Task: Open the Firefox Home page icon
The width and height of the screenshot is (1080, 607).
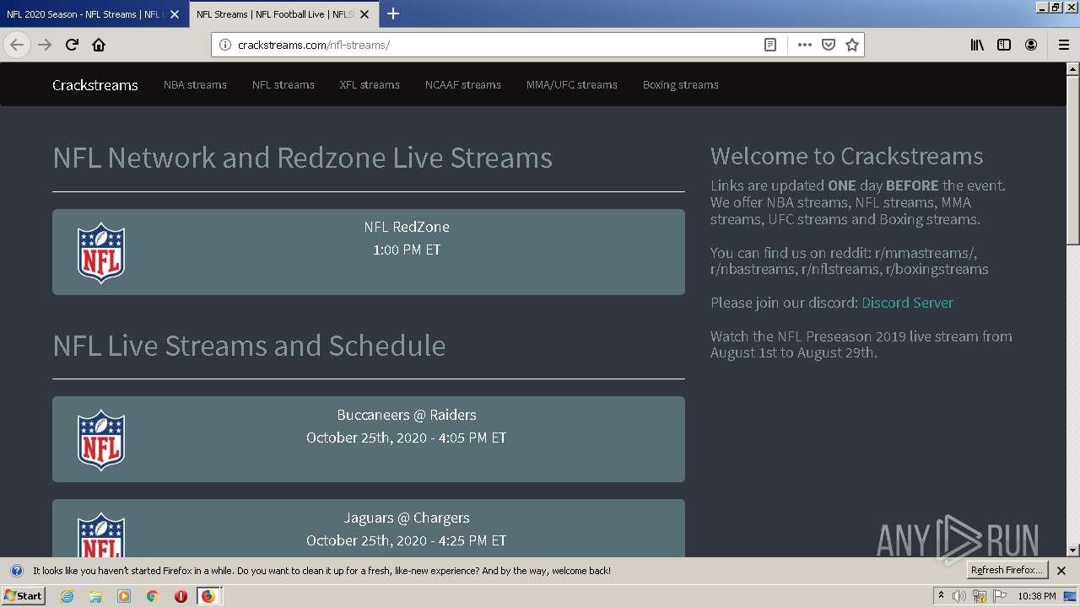Action: [99, 45]
